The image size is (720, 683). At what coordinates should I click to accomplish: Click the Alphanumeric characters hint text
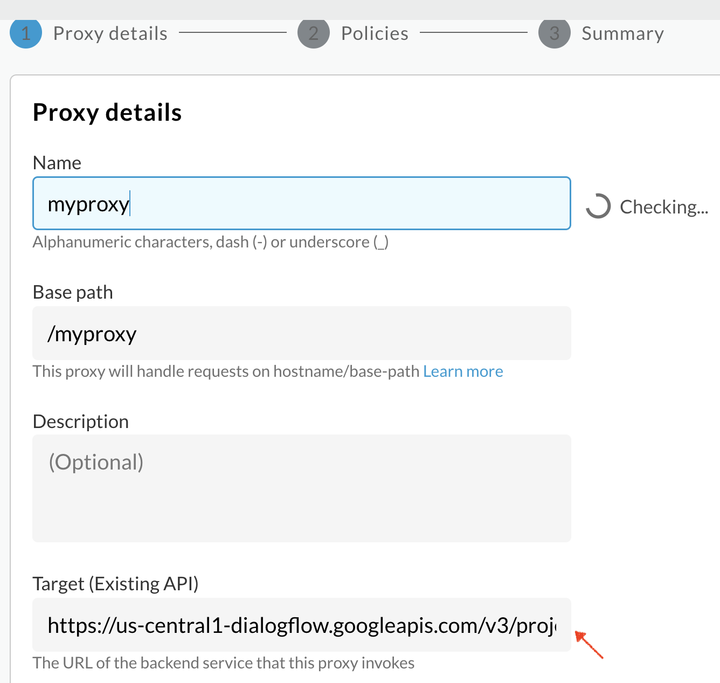tap(211, 242)
